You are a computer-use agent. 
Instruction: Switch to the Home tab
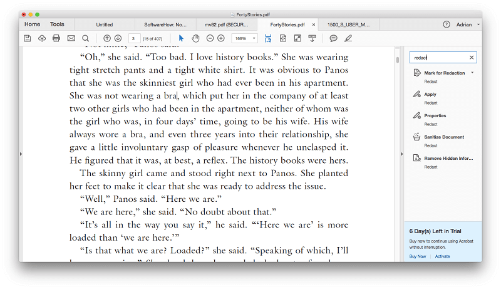tap(33, 24)
